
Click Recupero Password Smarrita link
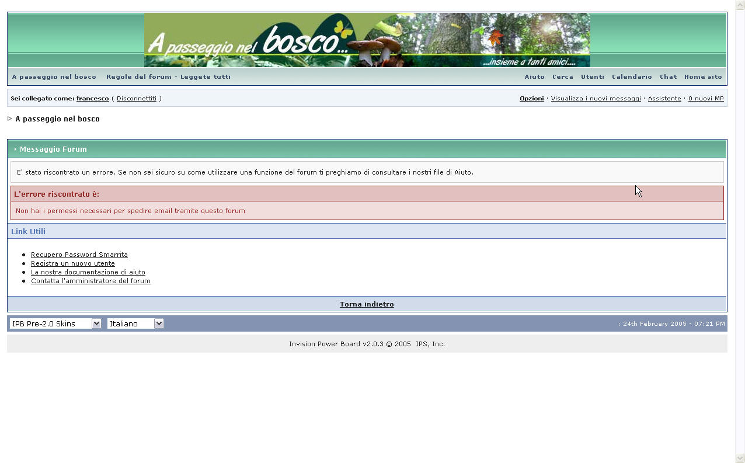(x=79, y=255)
